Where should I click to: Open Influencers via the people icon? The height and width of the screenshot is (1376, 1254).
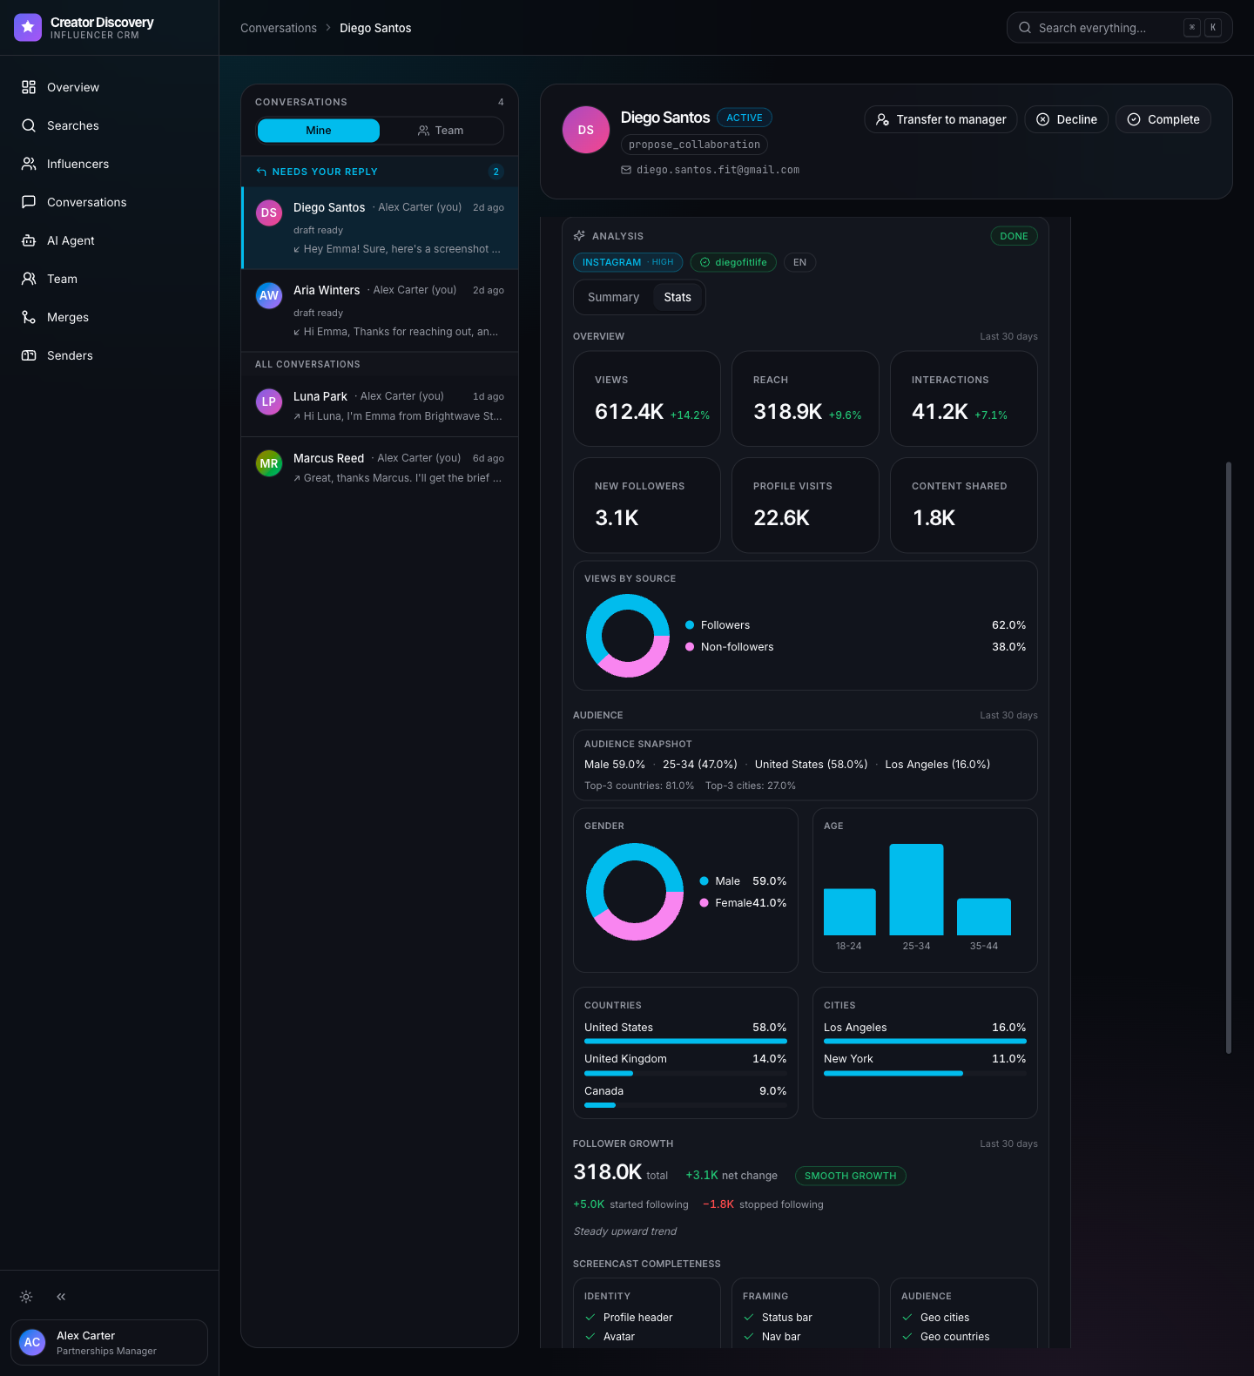click(29, 164)
